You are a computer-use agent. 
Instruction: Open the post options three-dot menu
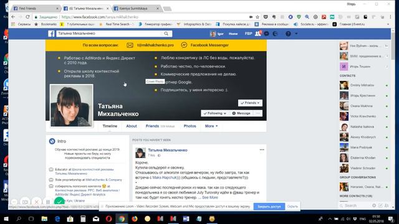(x=262, y=150)
